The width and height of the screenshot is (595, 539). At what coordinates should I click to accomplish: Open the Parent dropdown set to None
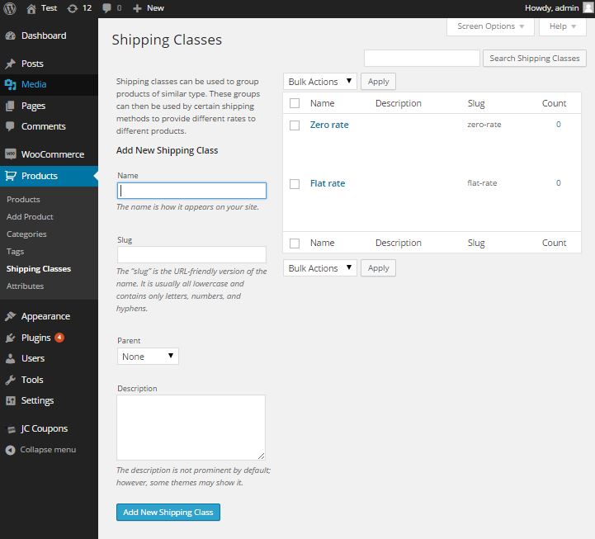(x=148, y=357)
